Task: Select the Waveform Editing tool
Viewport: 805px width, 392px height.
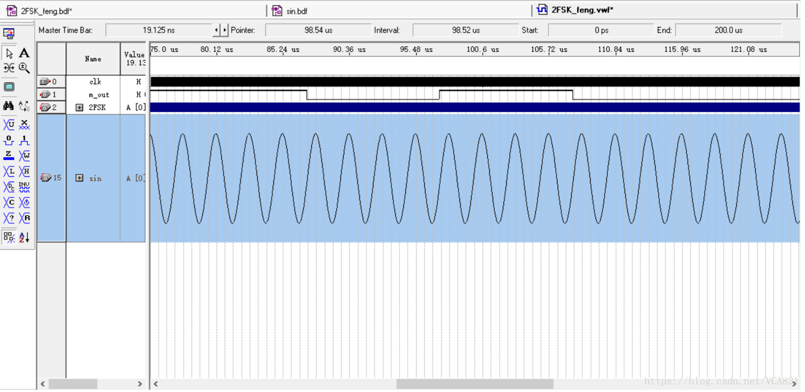Action: click(9, 68)
